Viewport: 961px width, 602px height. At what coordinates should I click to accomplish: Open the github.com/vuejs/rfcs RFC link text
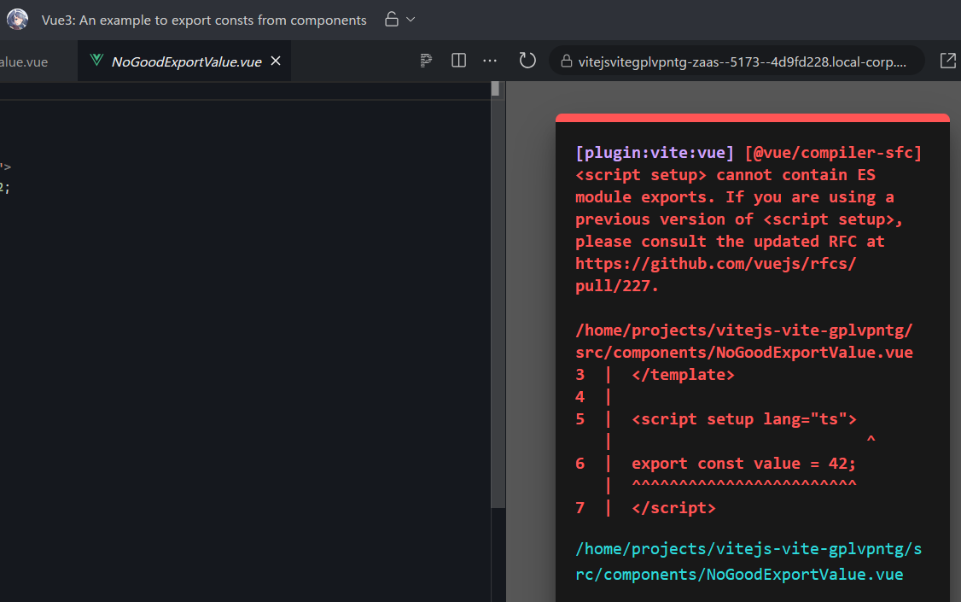tap(715, 275)
